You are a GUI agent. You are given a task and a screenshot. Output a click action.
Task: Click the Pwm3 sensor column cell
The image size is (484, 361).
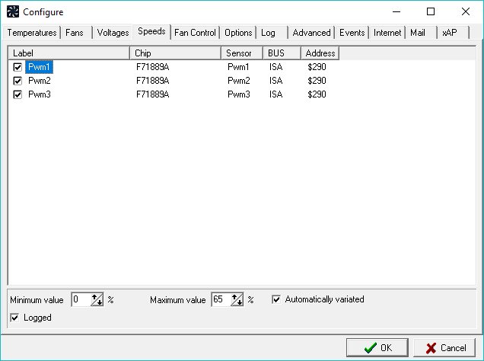[x=239, y=94]
